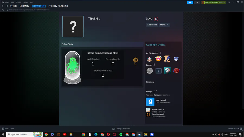Click the Windows Start button
244x137 pixels.
3,134
